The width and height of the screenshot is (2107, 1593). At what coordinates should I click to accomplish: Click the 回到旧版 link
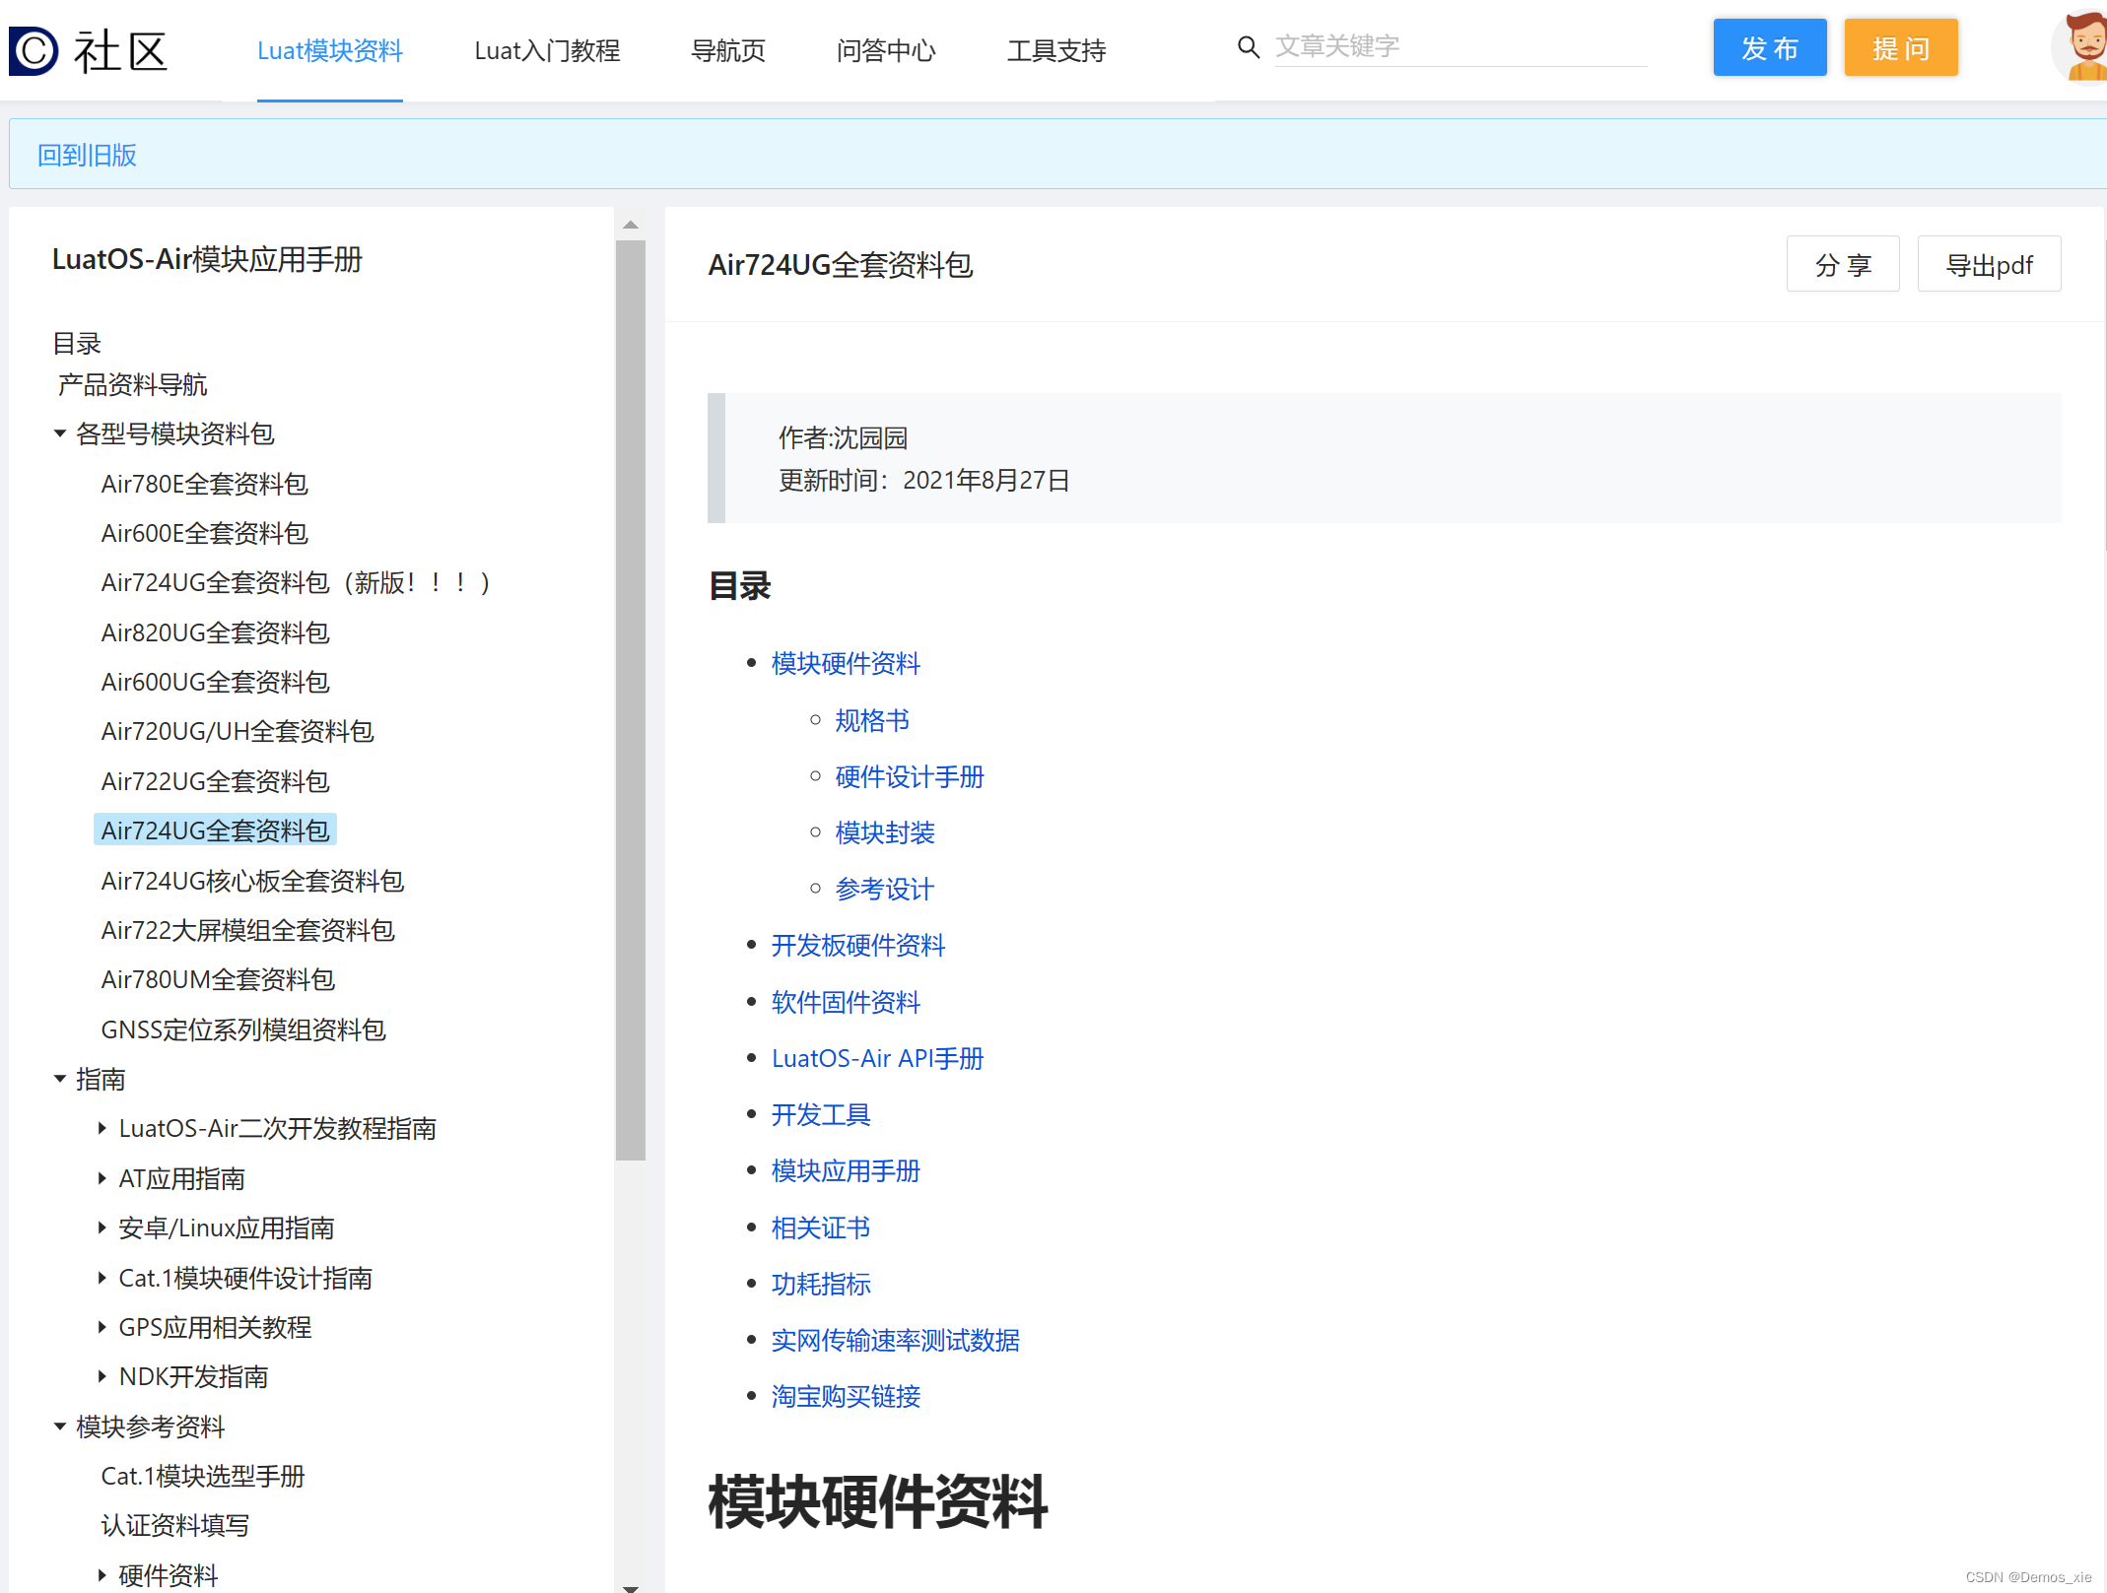(x=87, y=155)
